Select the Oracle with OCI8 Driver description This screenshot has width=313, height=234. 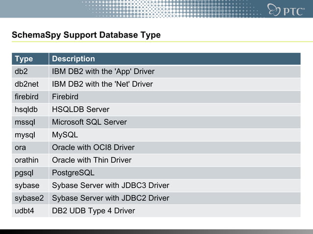(93, 147)
